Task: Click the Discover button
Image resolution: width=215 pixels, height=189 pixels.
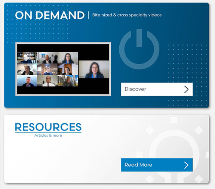Action: (157, 89)
